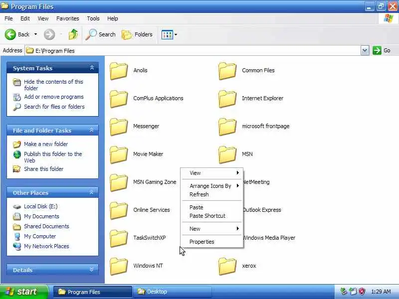Expand the Details panel

click(x=92, y=269)
